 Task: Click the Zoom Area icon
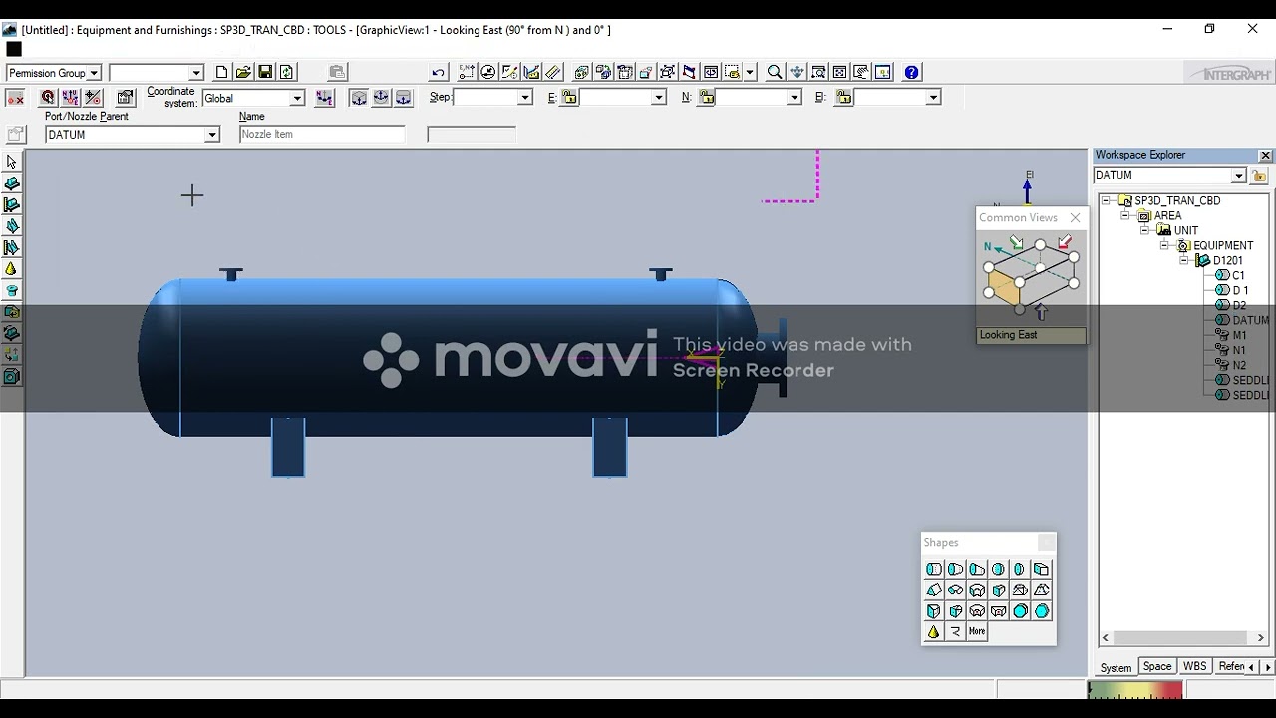point(818,72)
